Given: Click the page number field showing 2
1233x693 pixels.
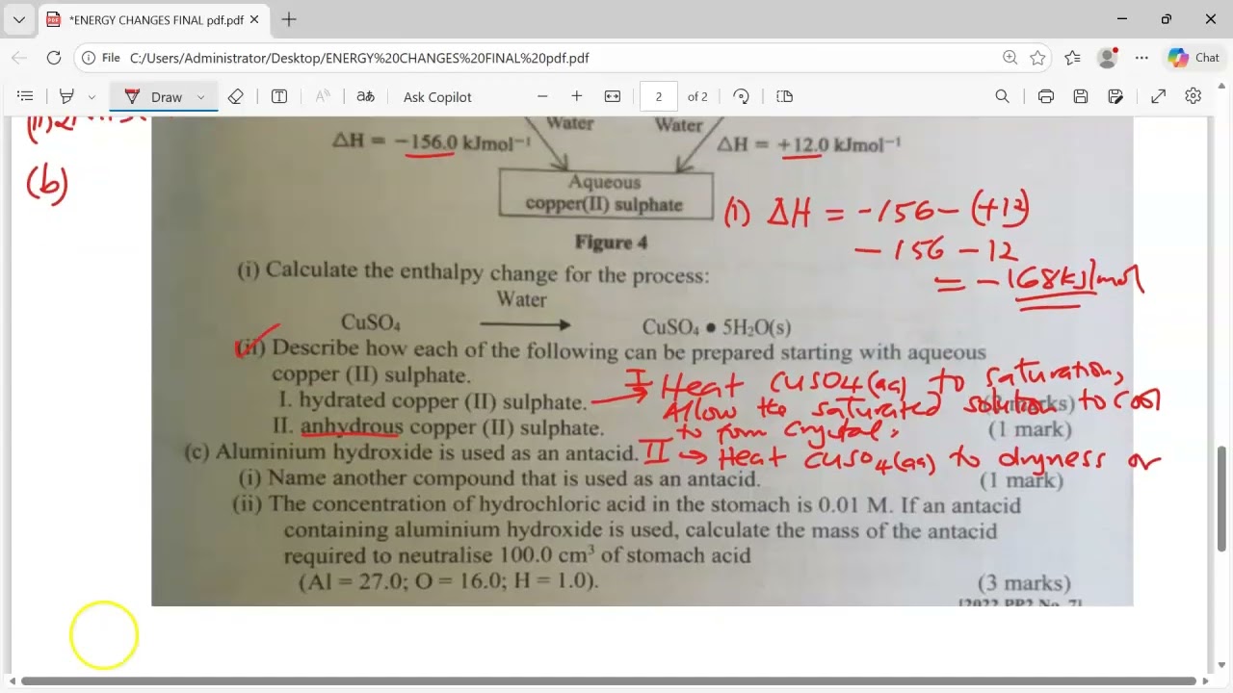Looking at the screenshot, I should click(x=659, y=96).
